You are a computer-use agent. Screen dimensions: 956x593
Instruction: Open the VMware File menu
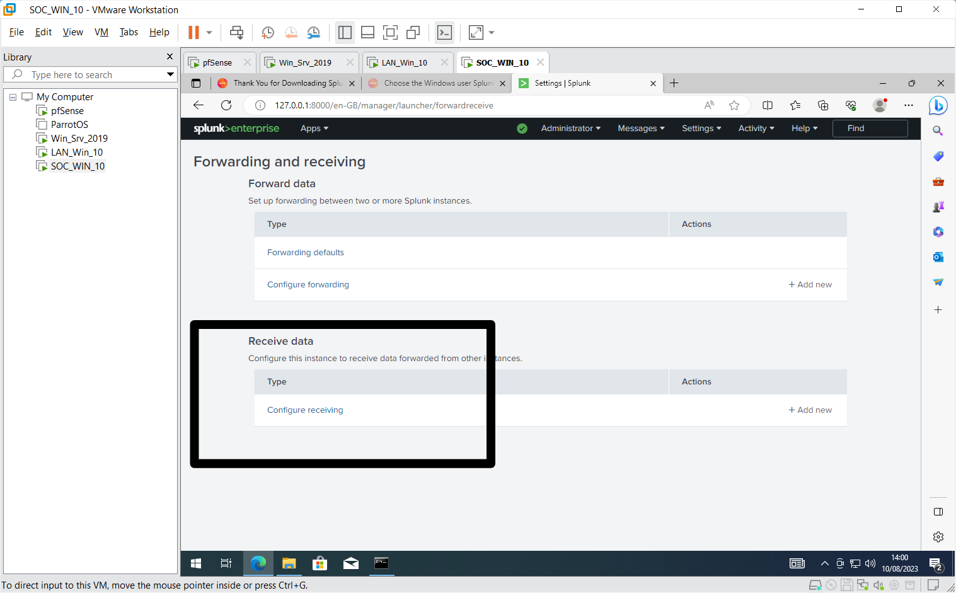[x=16, y=32]
